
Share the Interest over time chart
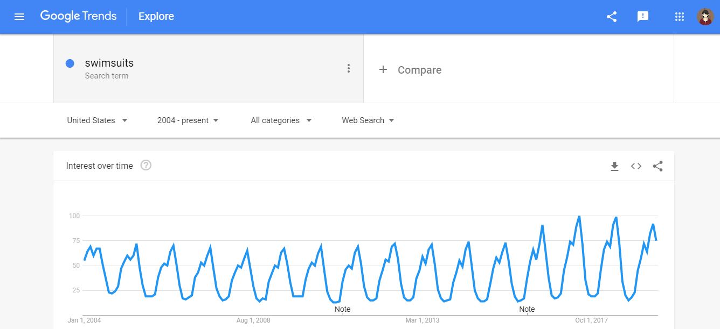point(657,166)
